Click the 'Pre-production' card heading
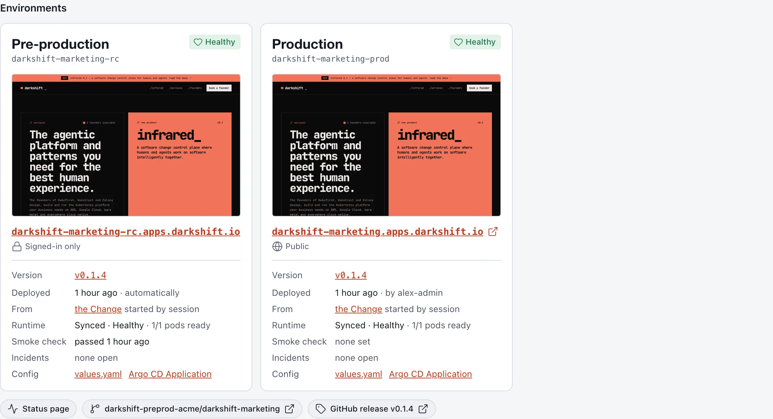This screenshot has width=773, height=419. [60, 44]
